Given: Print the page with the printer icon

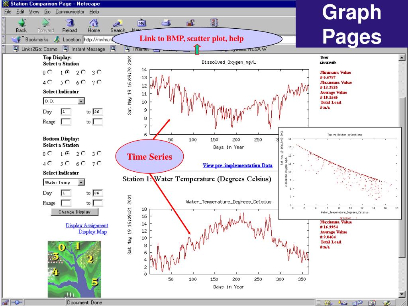Looking at the screenshot, I should pos(166,23).
